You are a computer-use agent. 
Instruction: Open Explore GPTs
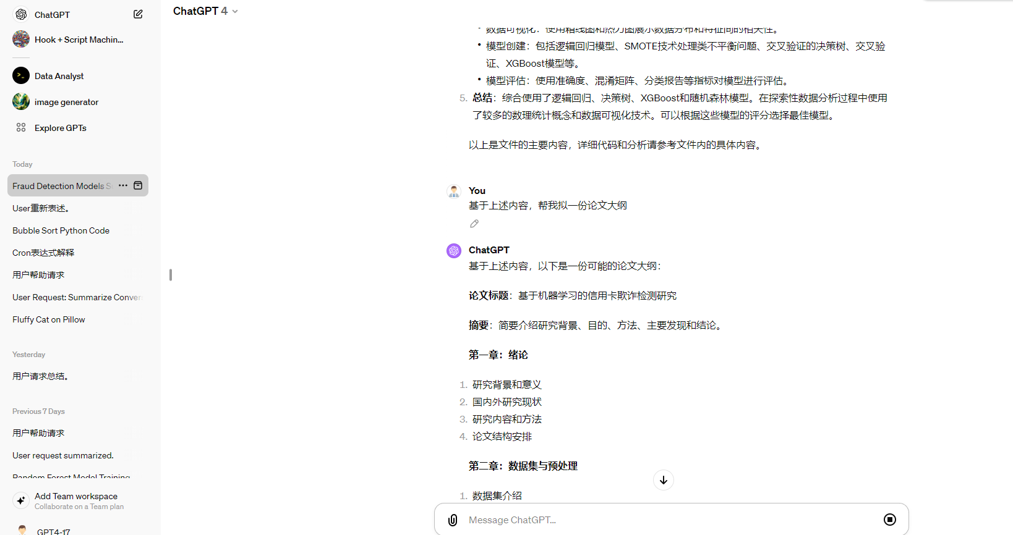tap(79, 128)
